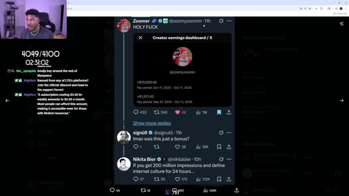Click bottom bar share icon
Viewport: 349px width, 196px height.
(237, 190)
